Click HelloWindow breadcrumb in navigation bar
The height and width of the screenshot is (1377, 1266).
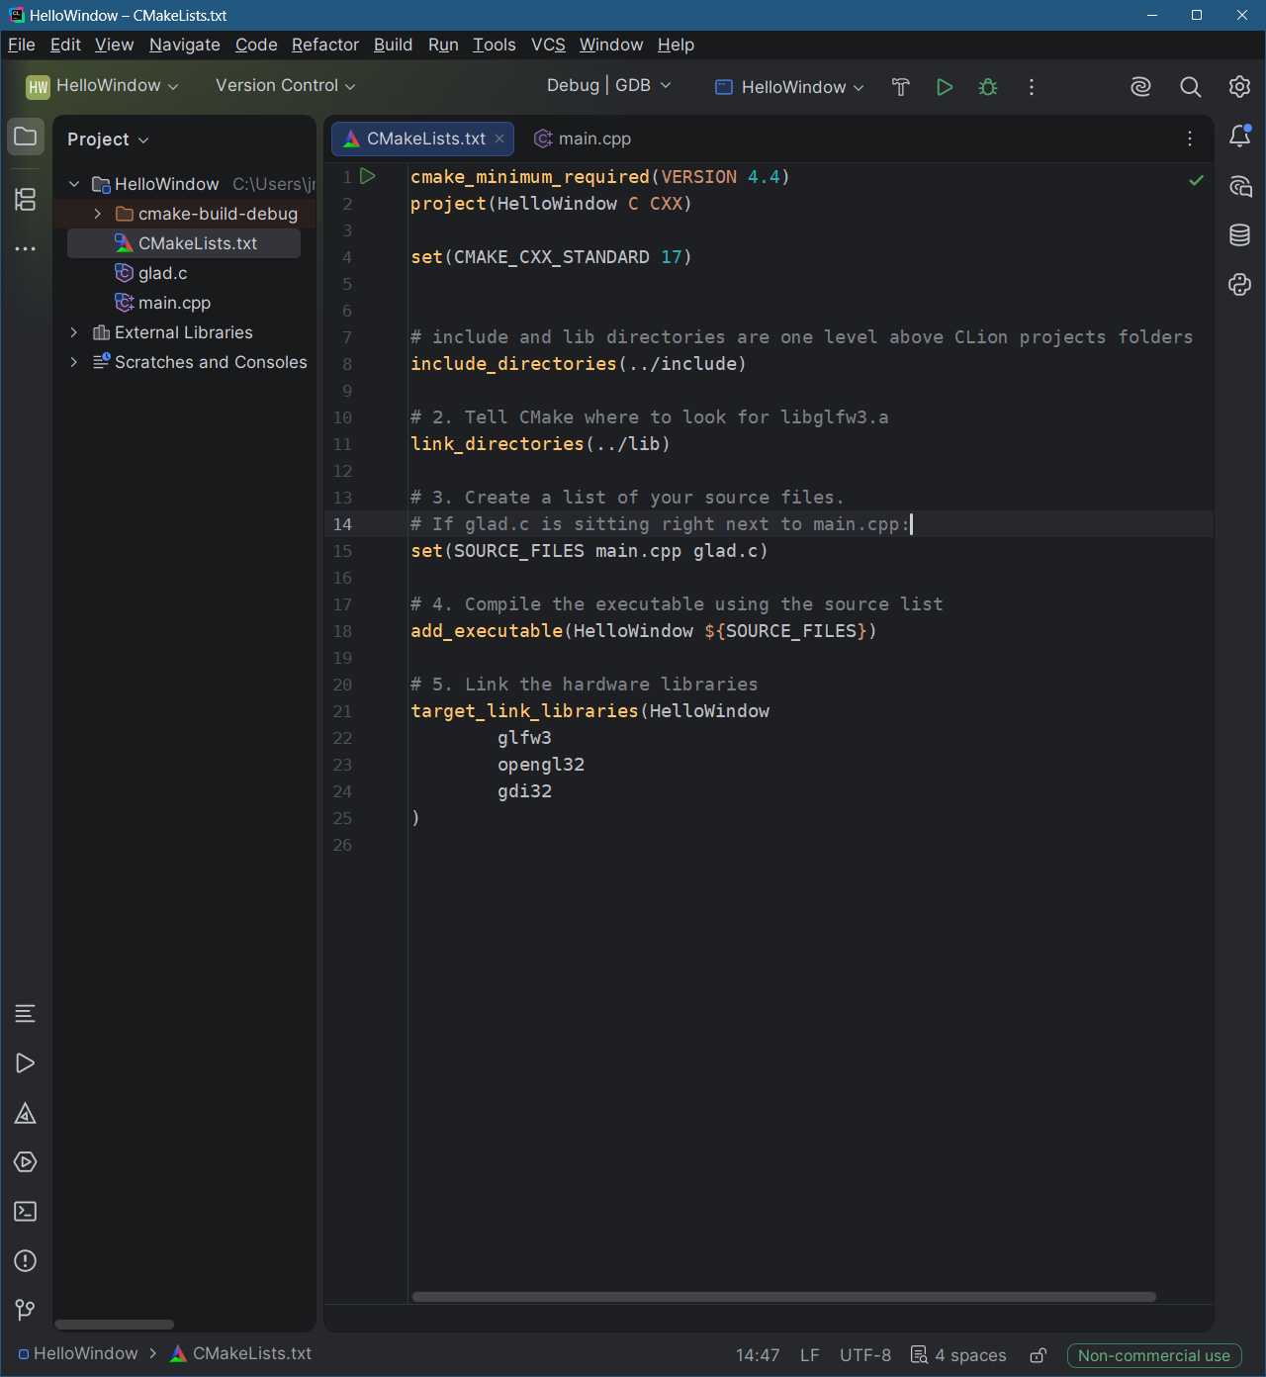click(x=78, y=1353)
